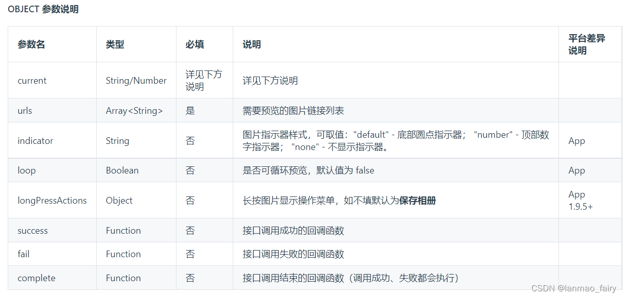Click the "必填" column header
624x298 pixels.
pos(195,44)
